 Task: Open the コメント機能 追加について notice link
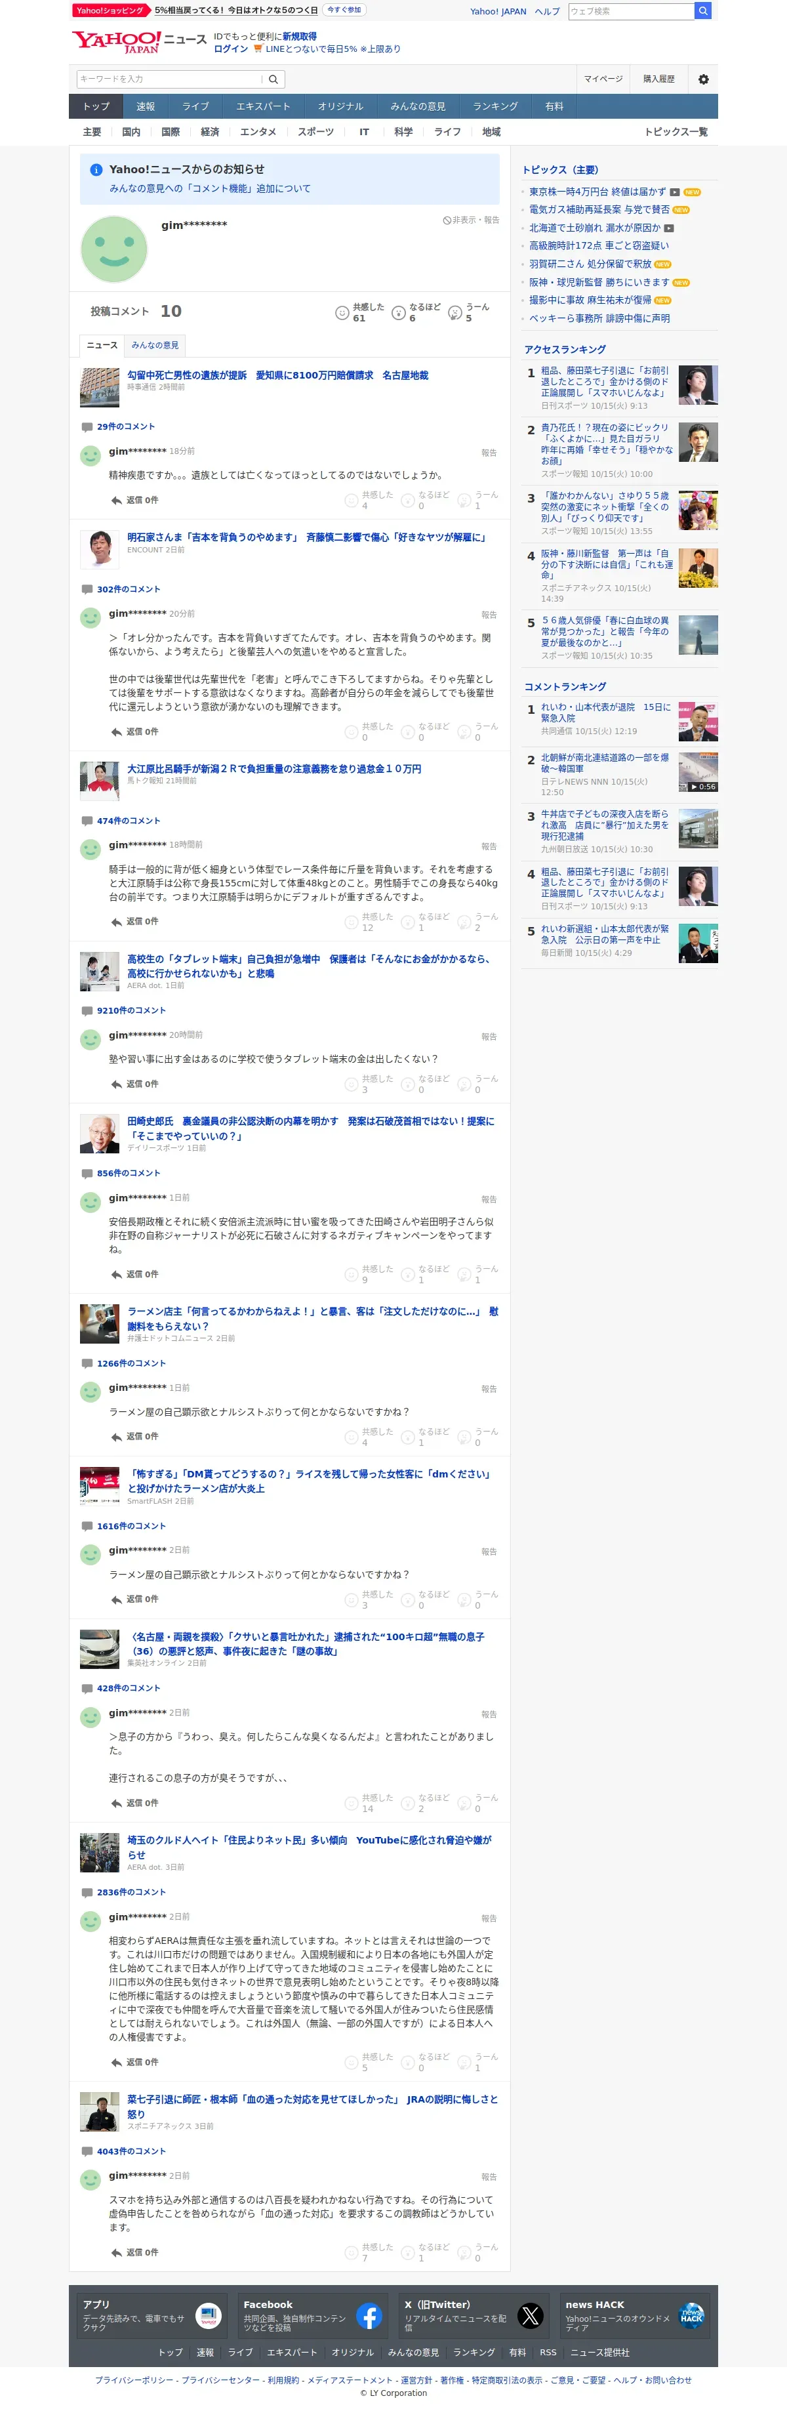click(210, 188)
